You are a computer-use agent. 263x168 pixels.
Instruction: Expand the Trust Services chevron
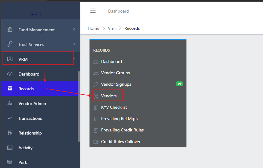coord(74,44)
